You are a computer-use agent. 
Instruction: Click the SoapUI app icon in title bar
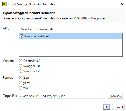click(4, 4)
